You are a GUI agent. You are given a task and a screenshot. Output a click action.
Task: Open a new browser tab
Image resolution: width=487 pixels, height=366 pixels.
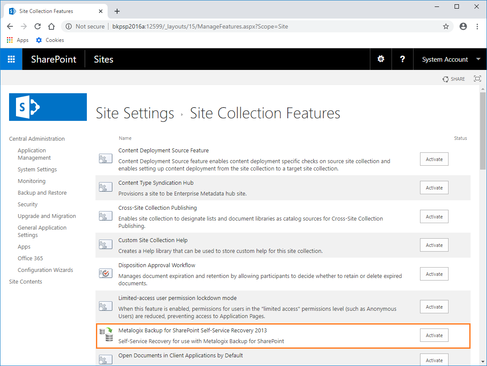117,11
